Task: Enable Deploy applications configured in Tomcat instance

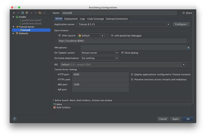Action: click(132, 74)
